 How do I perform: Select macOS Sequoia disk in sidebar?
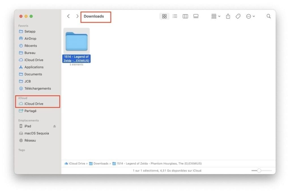[37, 133]
